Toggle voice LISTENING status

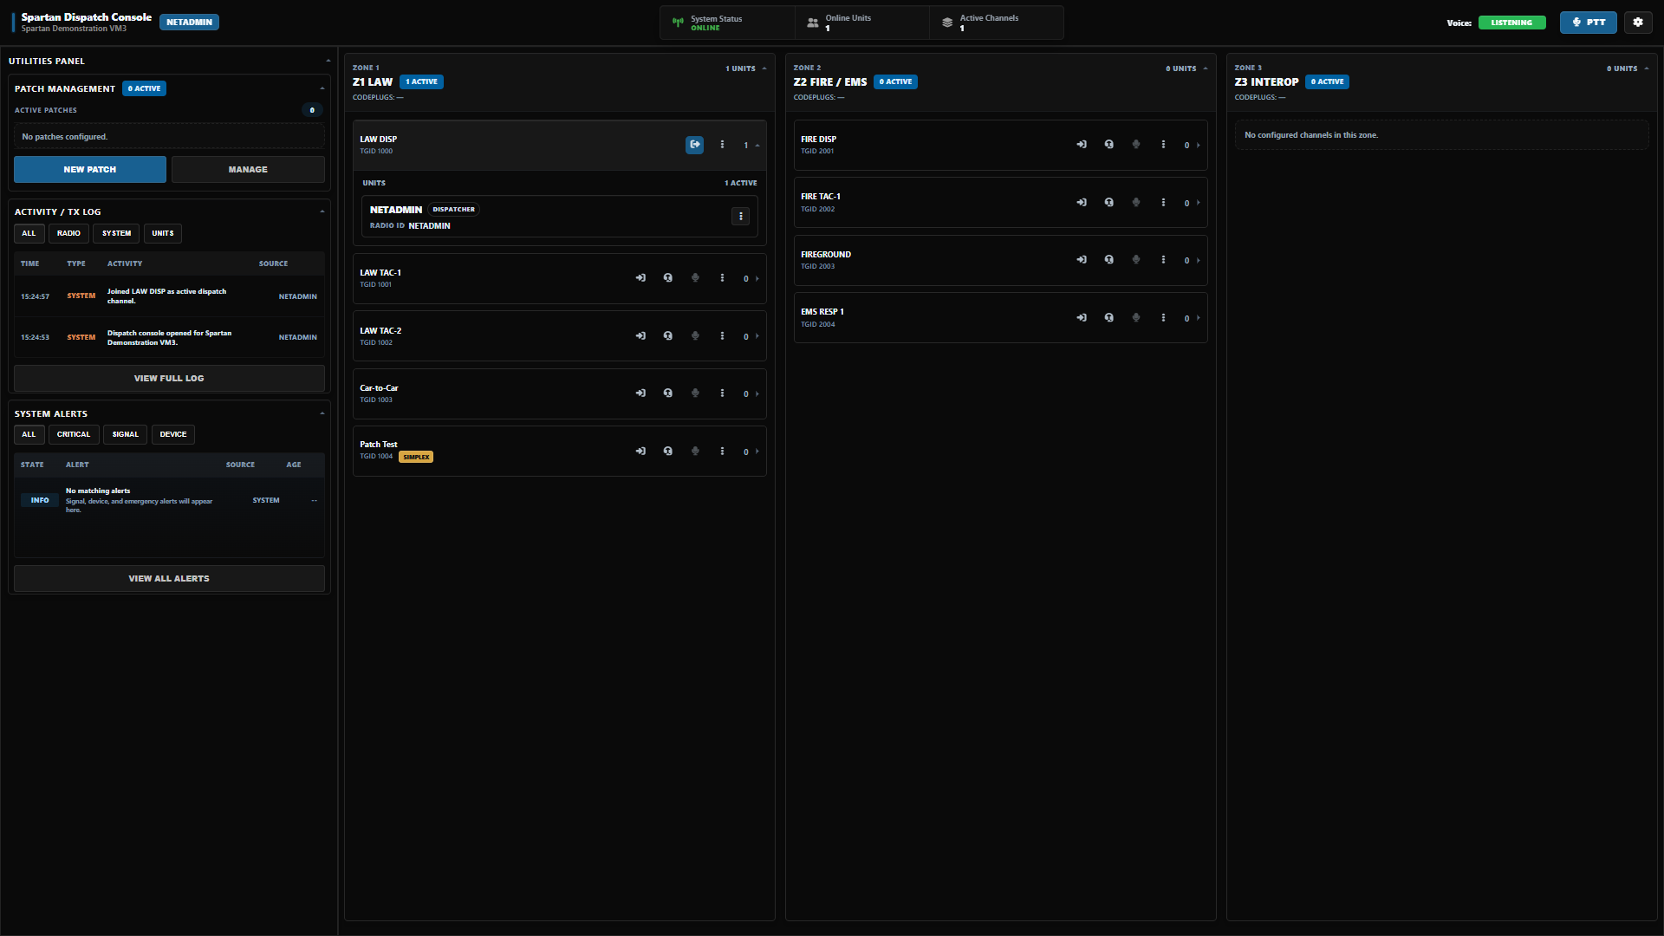(1511, 23)
